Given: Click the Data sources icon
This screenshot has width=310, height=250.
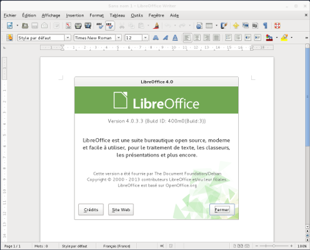Looking at the screenshot, I should 255,26.
